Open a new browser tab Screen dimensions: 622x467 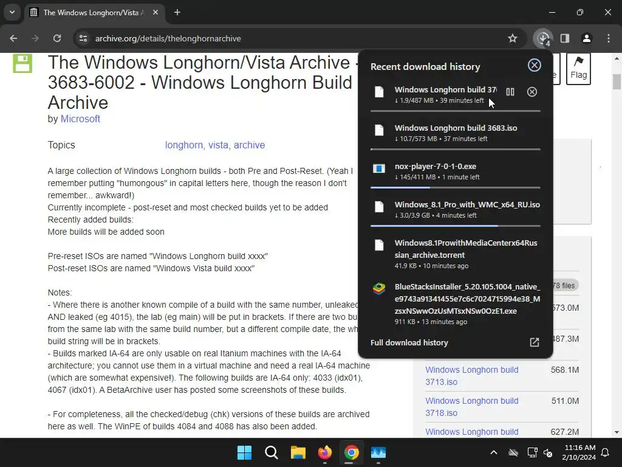pos(177,12)
